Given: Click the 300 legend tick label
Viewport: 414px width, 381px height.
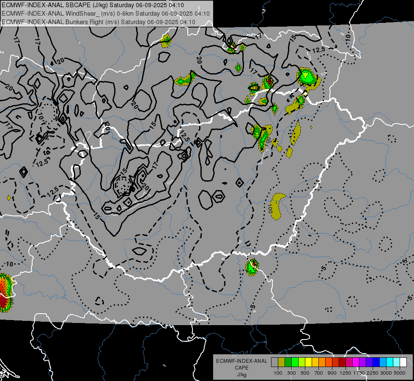Looking at the screenshot, I should 291,373.
